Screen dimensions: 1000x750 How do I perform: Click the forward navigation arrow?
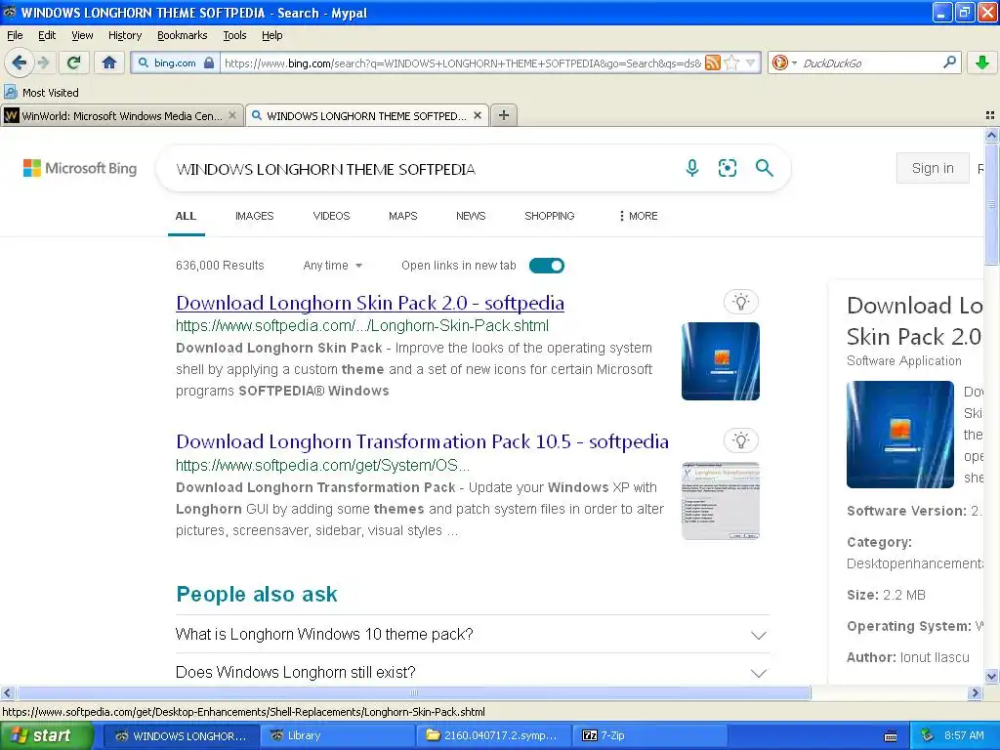(x=44, y=62)
